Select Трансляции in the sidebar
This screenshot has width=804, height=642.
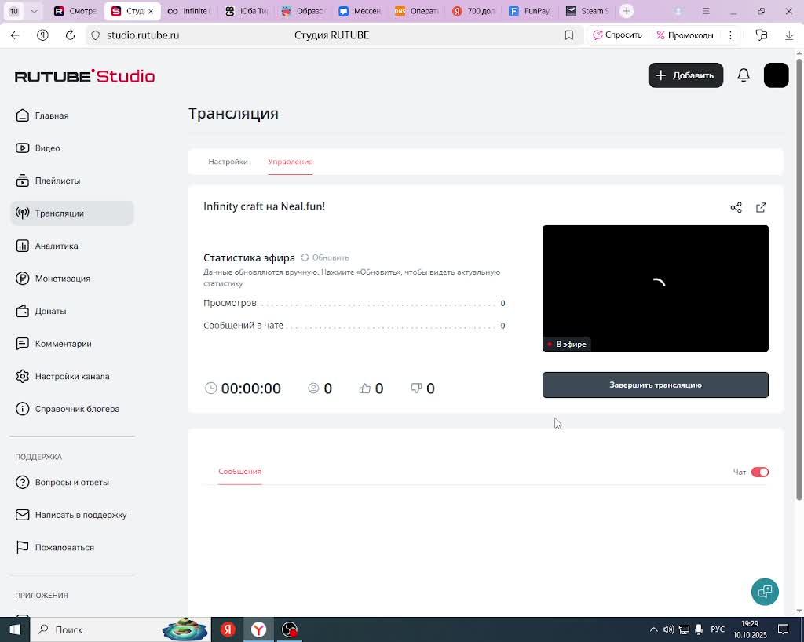71,213
